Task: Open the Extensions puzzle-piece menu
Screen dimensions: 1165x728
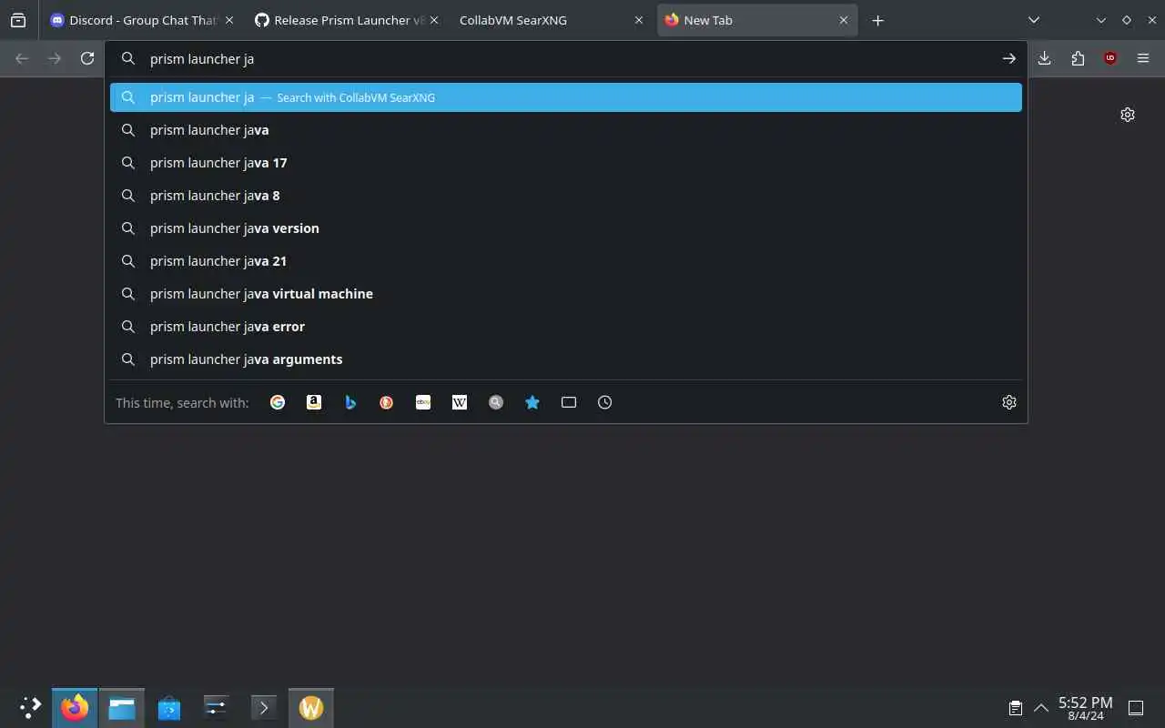Action: click(1078, 58)
